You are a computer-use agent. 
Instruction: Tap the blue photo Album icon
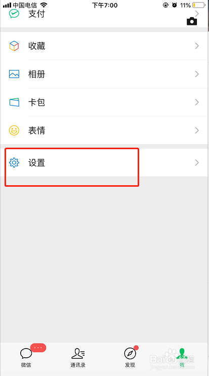coord(14,74)
